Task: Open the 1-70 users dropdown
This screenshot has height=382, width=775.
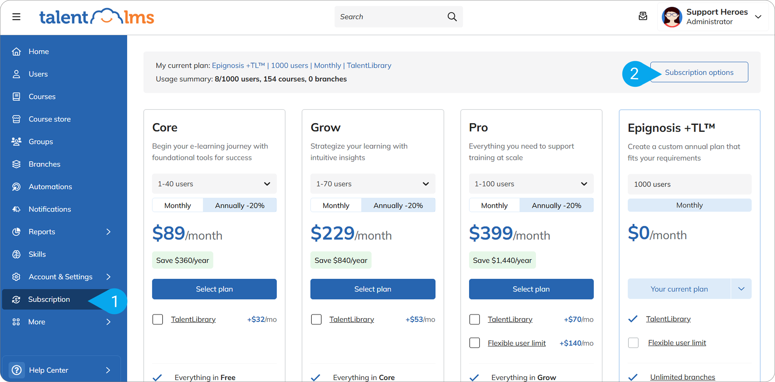Action: click(x=373, y=184)
